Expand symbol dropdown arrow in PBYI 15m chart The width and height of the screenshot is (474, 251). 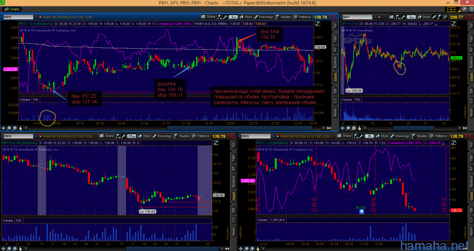pos(36,136)
